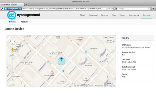Reload the page with refresh icon
156x101 pixels.
112,9
